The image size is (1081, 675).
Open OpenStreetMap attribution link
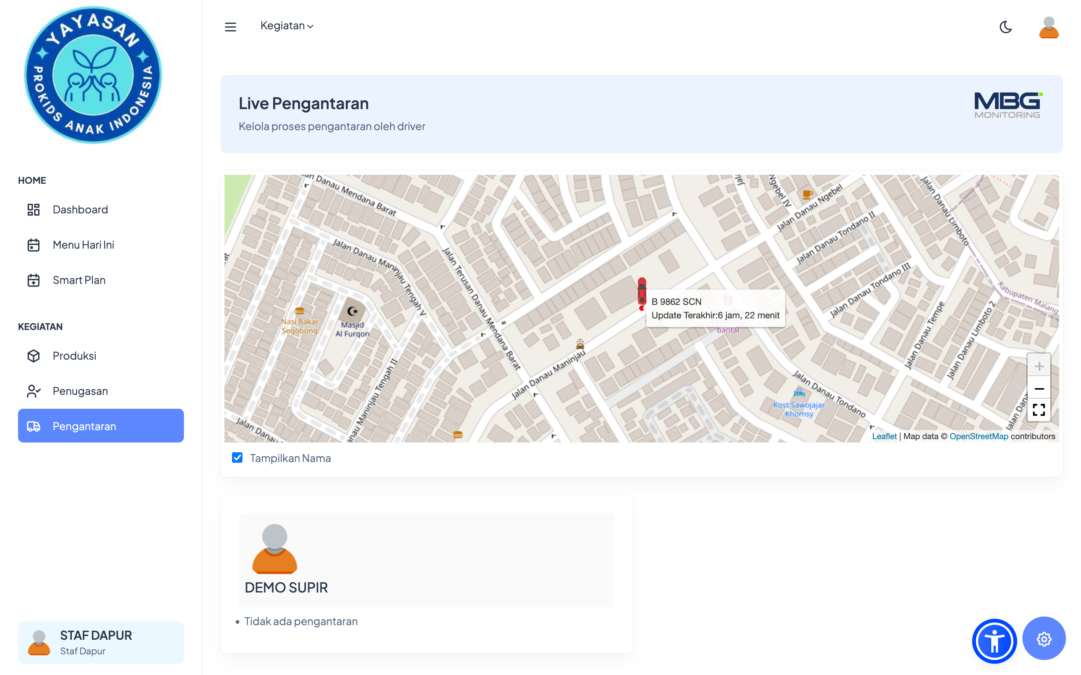click(x=978, y=436)
